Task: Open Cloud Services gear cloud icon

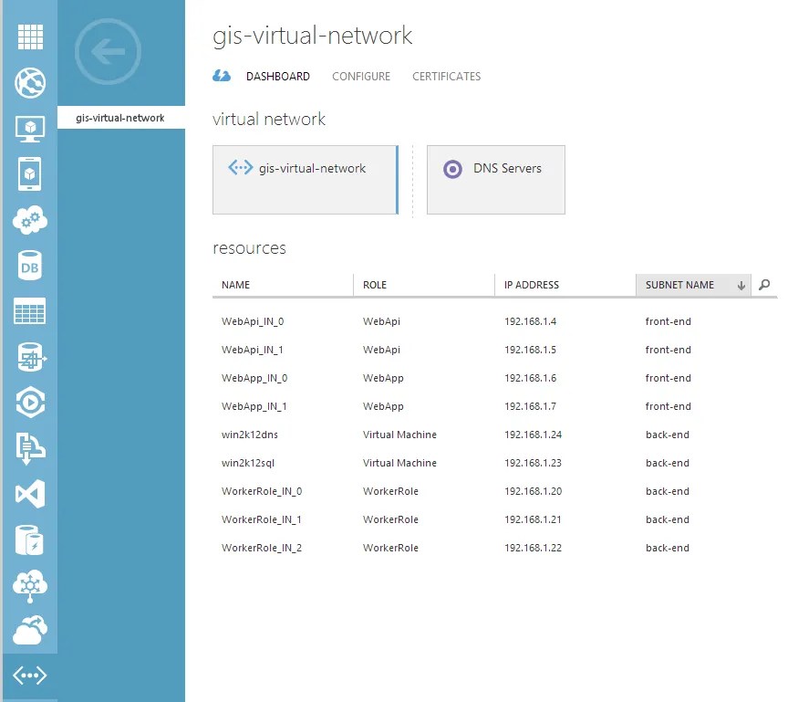Action: click(x=30, y=220)
